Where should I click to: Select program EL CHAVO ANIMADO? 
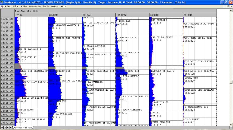(x=94, y=46)
